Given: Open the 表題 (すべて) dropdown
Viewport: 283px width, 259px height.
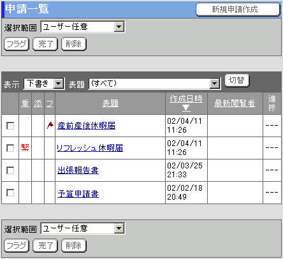Looking at the screenshot, I should pyautogui.click(x=154, y=84).
